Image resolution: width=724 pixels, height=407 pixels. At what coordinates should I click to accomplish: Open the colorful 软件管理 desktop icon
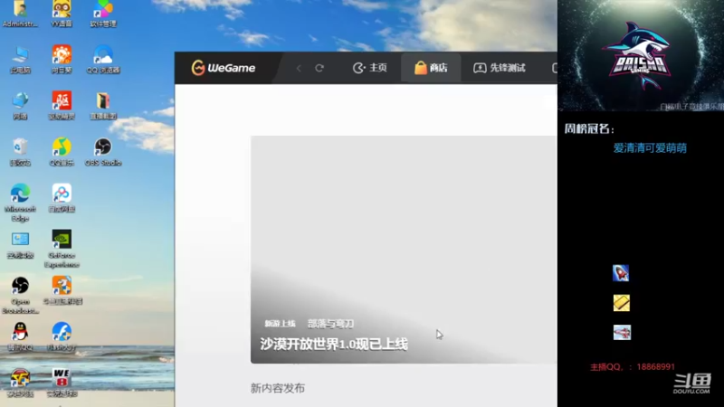(103, 13)
